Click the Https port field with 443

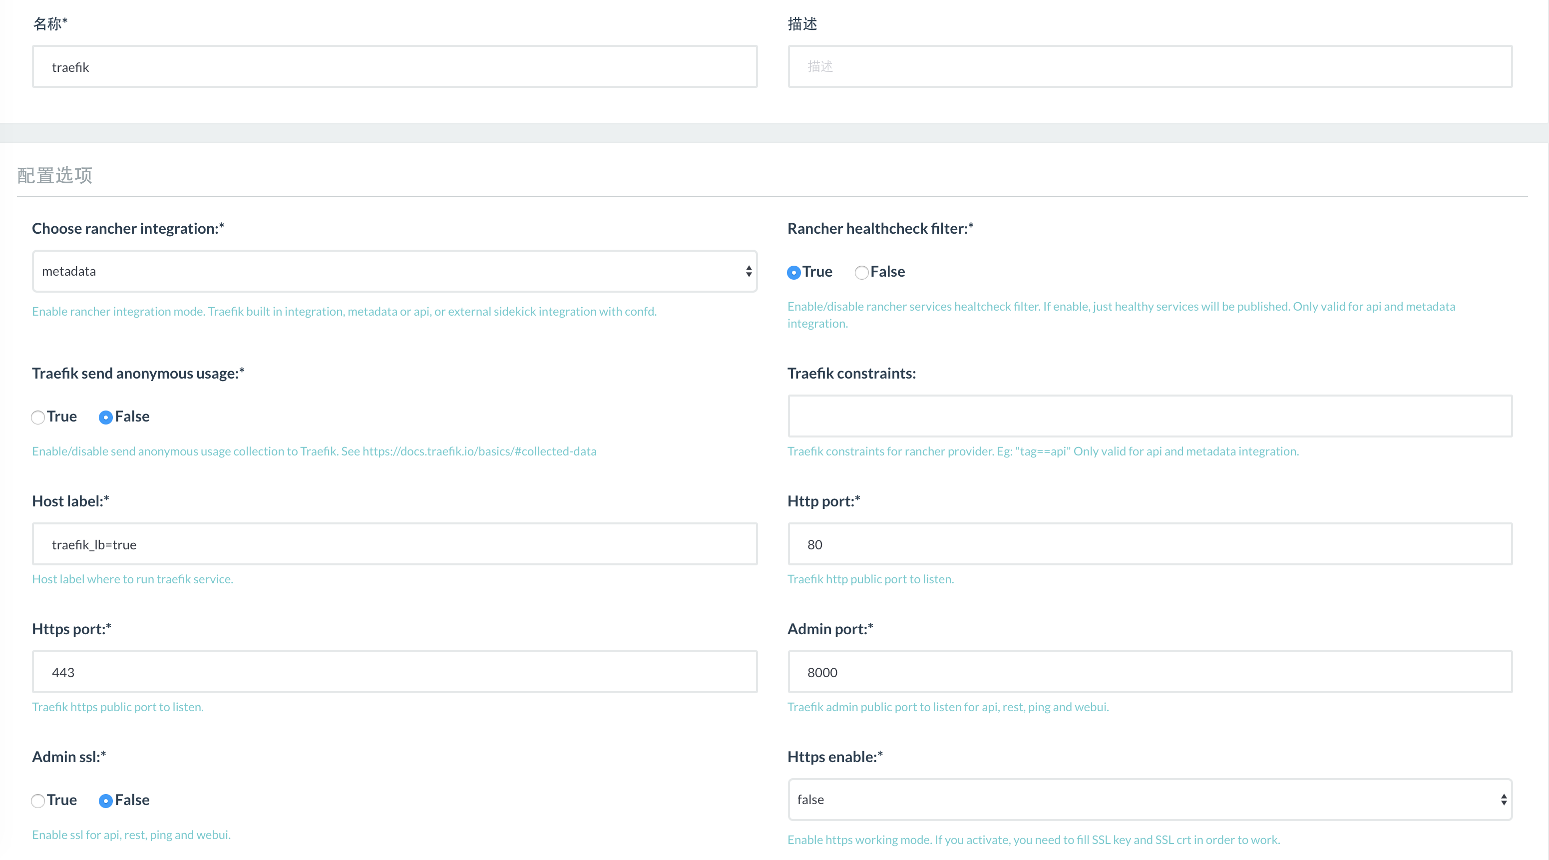point(394,672)
